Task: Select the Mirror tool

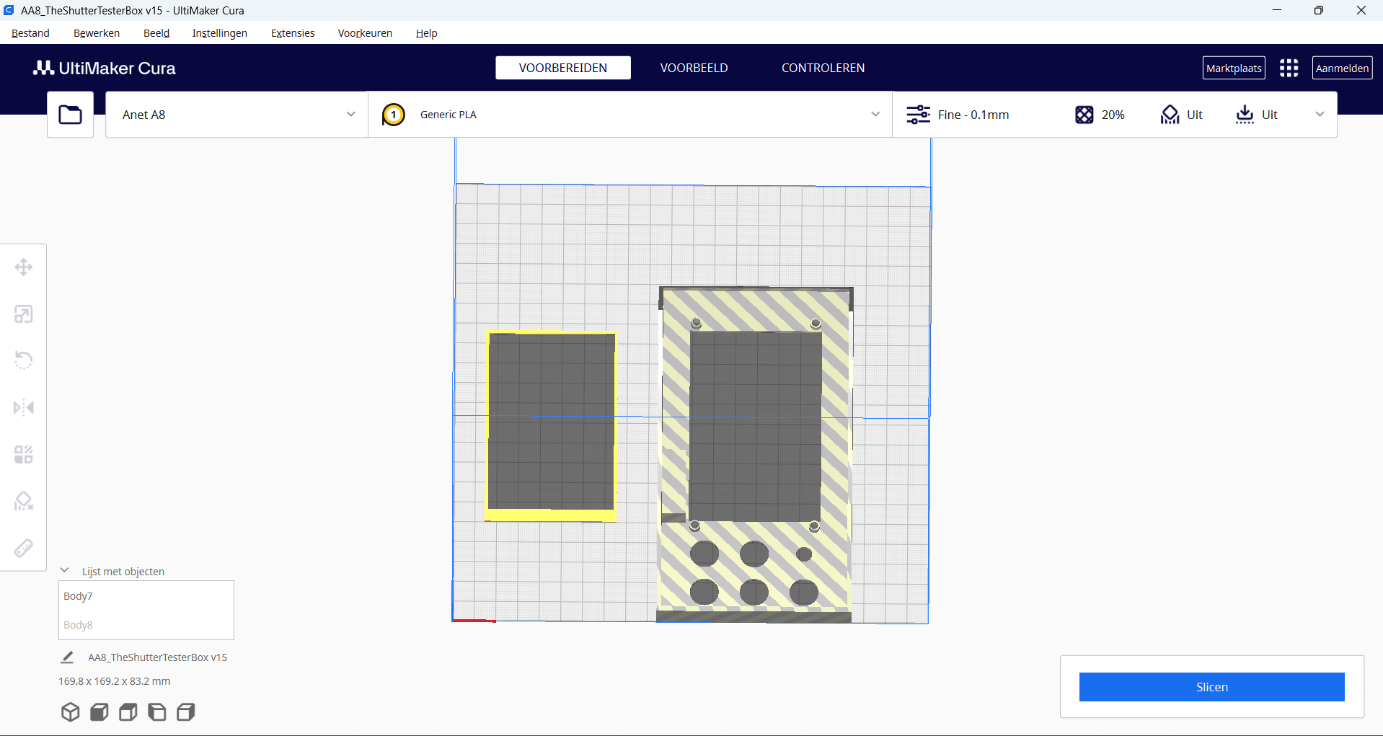Action: tap(23, 407)
